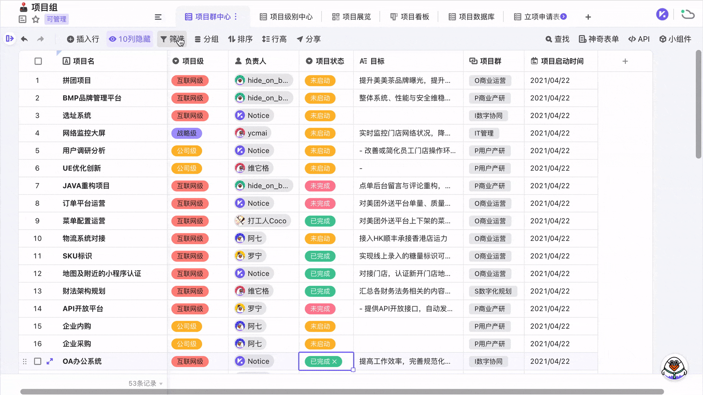Check the select-all rows checkbox
This screenshot has height=395, width=703.
click(x=38, y=61)
